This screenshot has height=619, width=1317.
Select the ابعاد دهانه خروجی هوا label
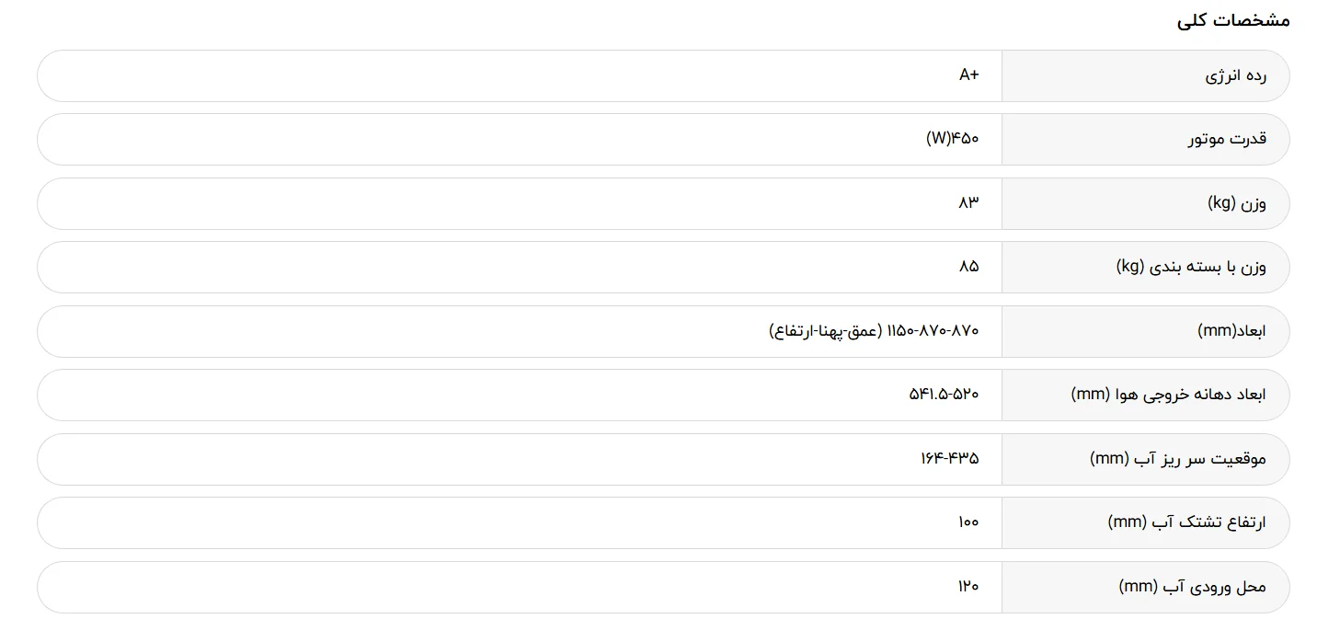(1168, 395)
